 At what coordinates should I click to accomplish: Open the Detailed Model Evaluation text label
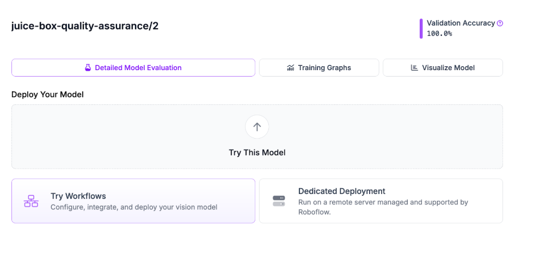point(138,68)
